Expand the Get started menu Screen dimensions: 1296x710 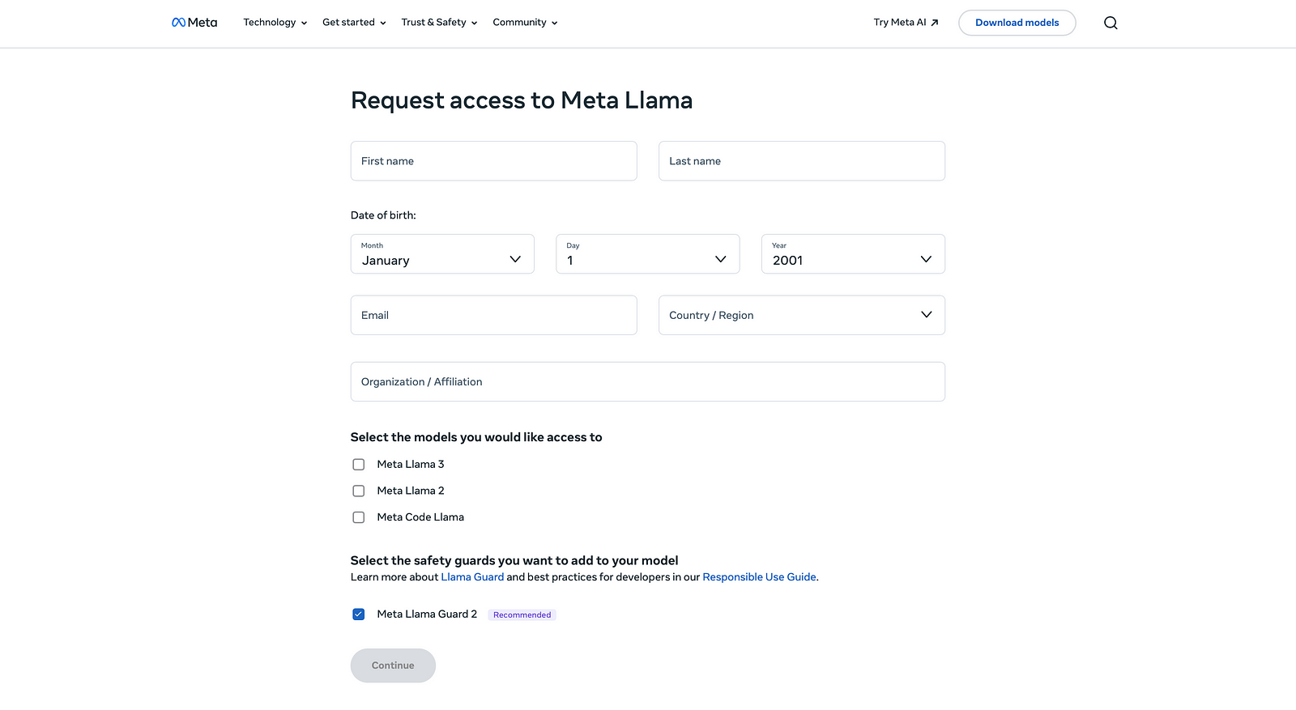click(354, 23)
